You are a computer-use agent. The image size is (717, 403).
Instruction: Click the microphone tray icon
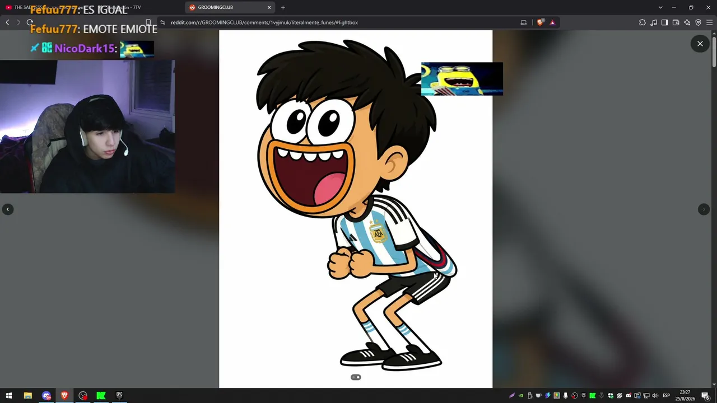pos(565,396)
